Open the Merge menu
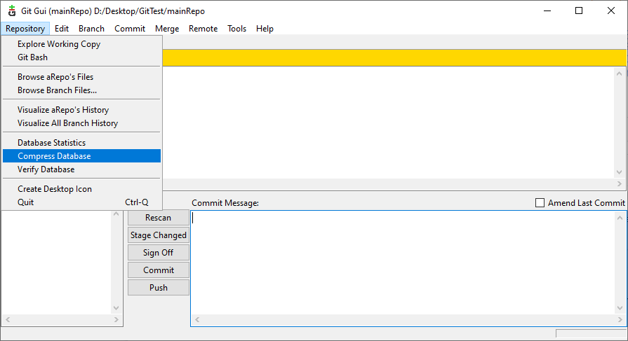Image resolution: width=628 pixels, height=341 pixels. (167, 29)
